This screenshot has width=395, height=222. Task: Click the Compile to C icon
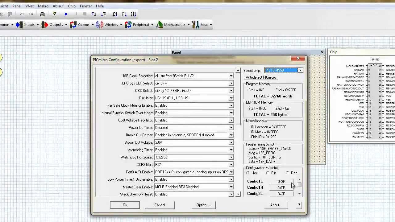coord(115,14)
